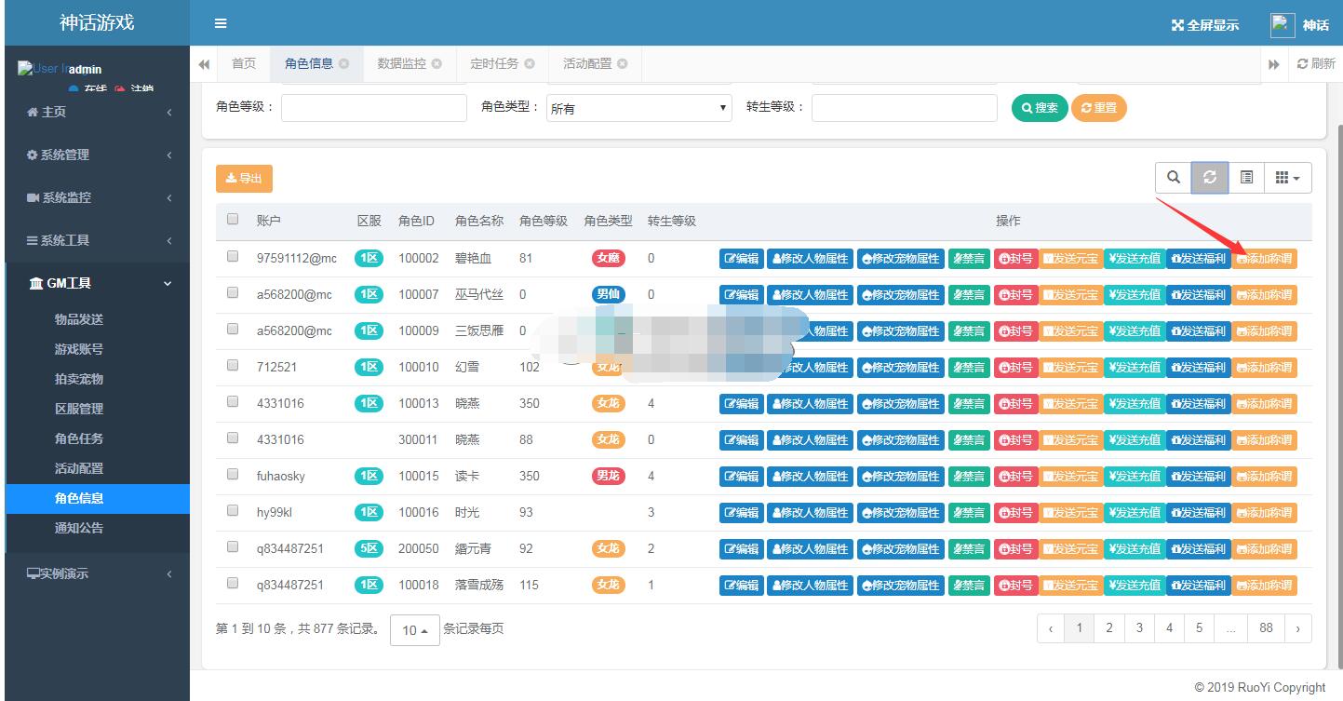This screenshot has height=701, width=1343.
Task: Toggle the card view icon
Action: [1246, 177]
